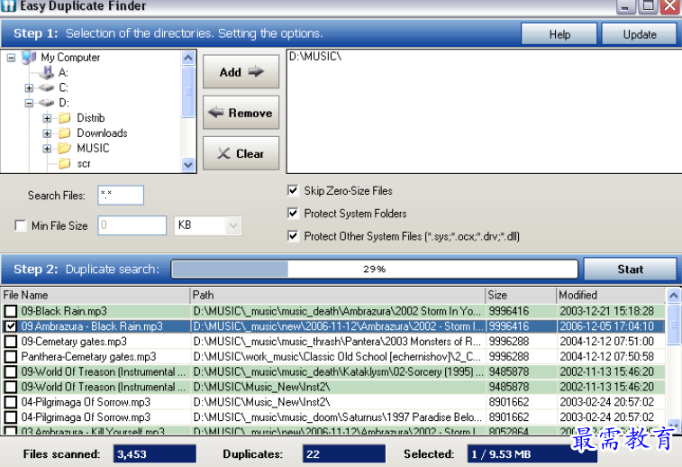Image resolution: width=682 pixels, height=467 pixels.
Task: Clear the directory list
Action: point(241,153)
